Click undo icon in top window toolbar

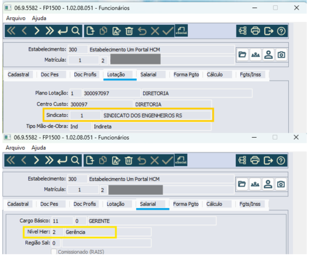(142, 31)
